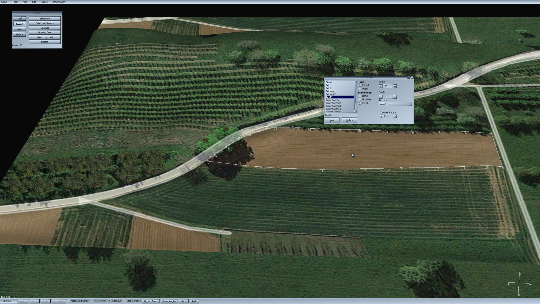Click the DetailPolygons help question icon
This screenshot has height=304, width=540.
pos(408,77)
